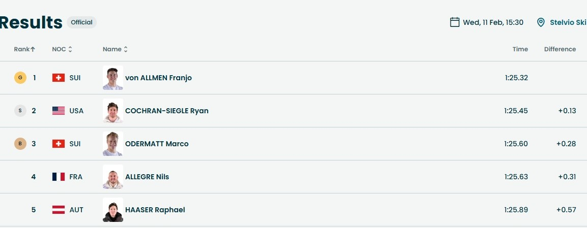Click the location pin icon
Viewport: 587px width, 228px height.
[x=541, y=22]
